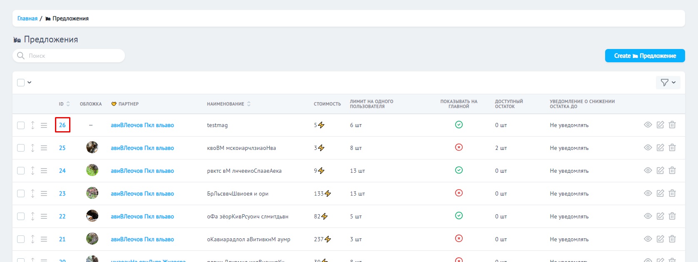Open offer ID 23 link
698x262 pixels.
pyautogui.click(x=62, y=193)
